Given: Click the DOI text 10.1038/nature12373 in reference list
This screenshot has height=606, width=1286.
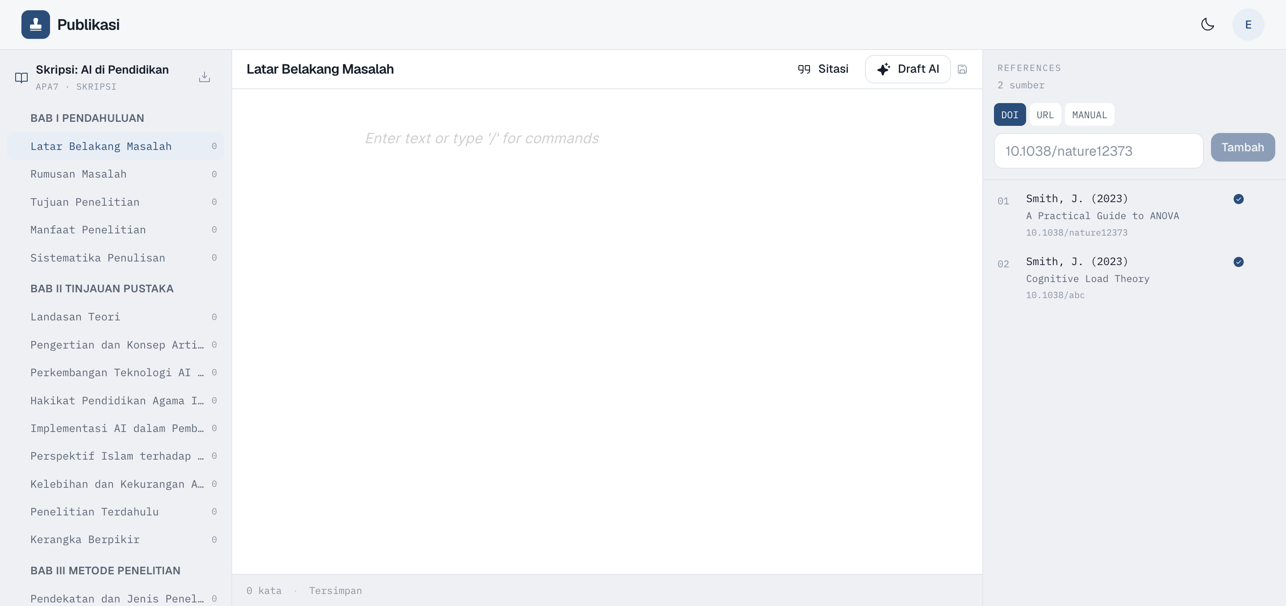Looking at the screenshot, I should coord(1076,232).
